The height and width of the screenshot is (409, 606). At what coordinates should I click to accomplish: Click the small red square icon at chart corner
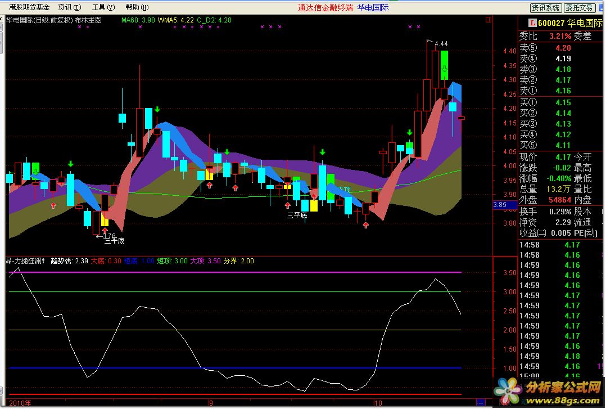tap(489, 19)
